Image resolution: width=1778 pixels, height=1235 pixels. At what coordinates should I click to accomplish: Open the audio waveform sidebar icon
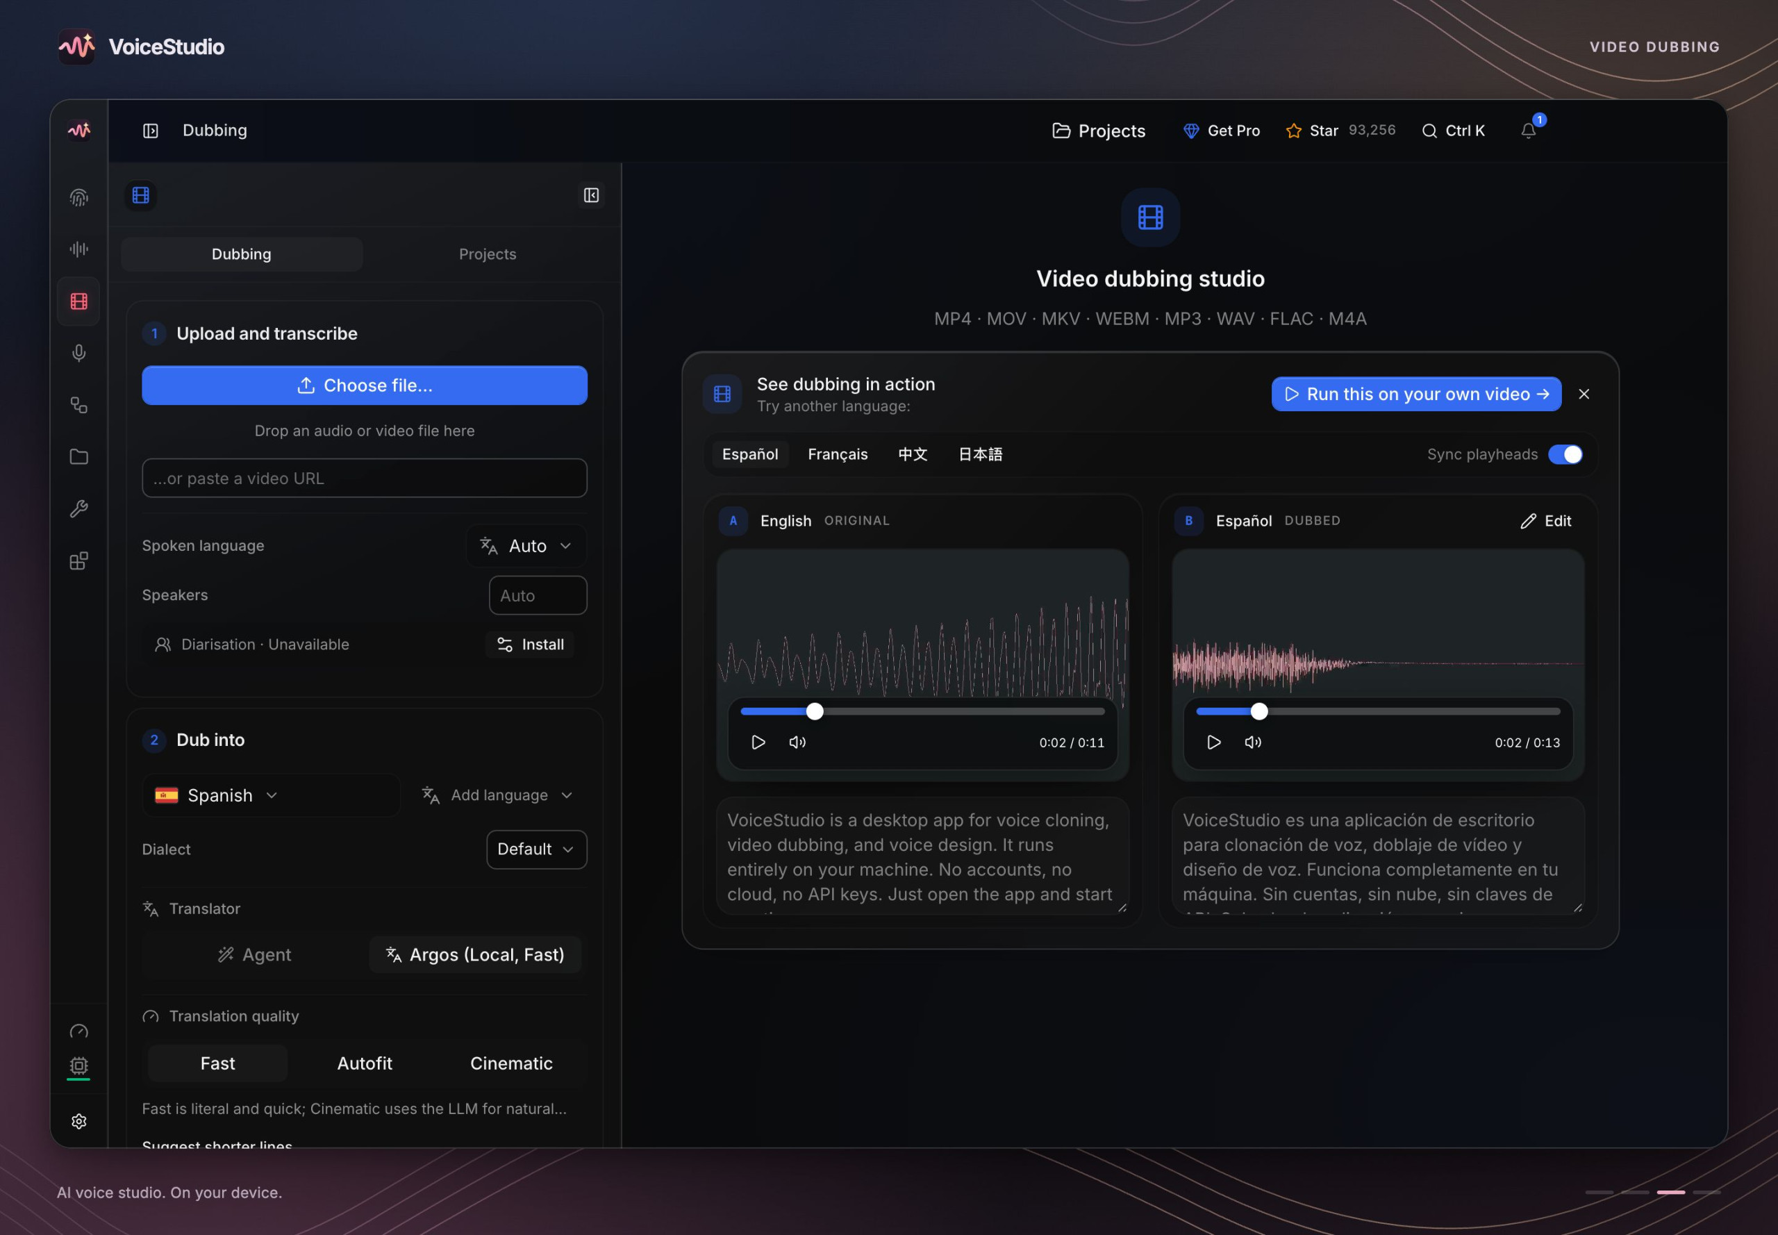click(x=79, y=249)
